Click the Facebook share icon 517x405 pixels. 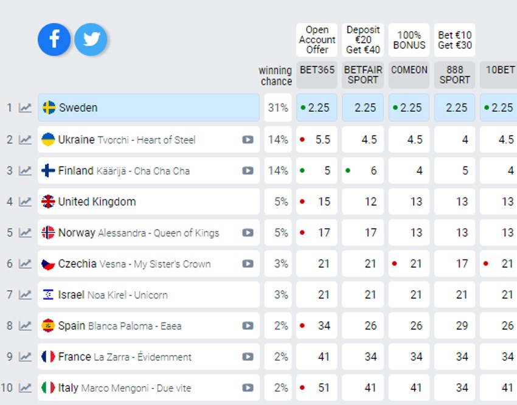point(54,40)
